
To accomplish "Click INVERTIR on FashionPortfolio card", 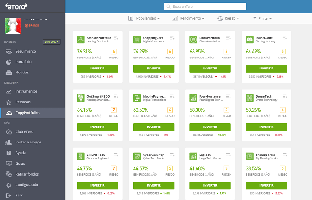I will (x=98, y=69).
